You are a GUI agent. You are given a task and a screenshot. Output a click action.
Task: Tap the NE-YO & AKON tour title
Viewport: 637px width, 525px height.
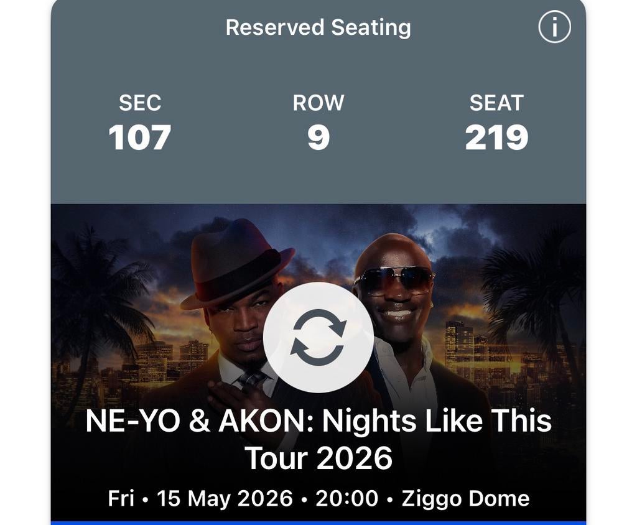(x=318, y=420)
